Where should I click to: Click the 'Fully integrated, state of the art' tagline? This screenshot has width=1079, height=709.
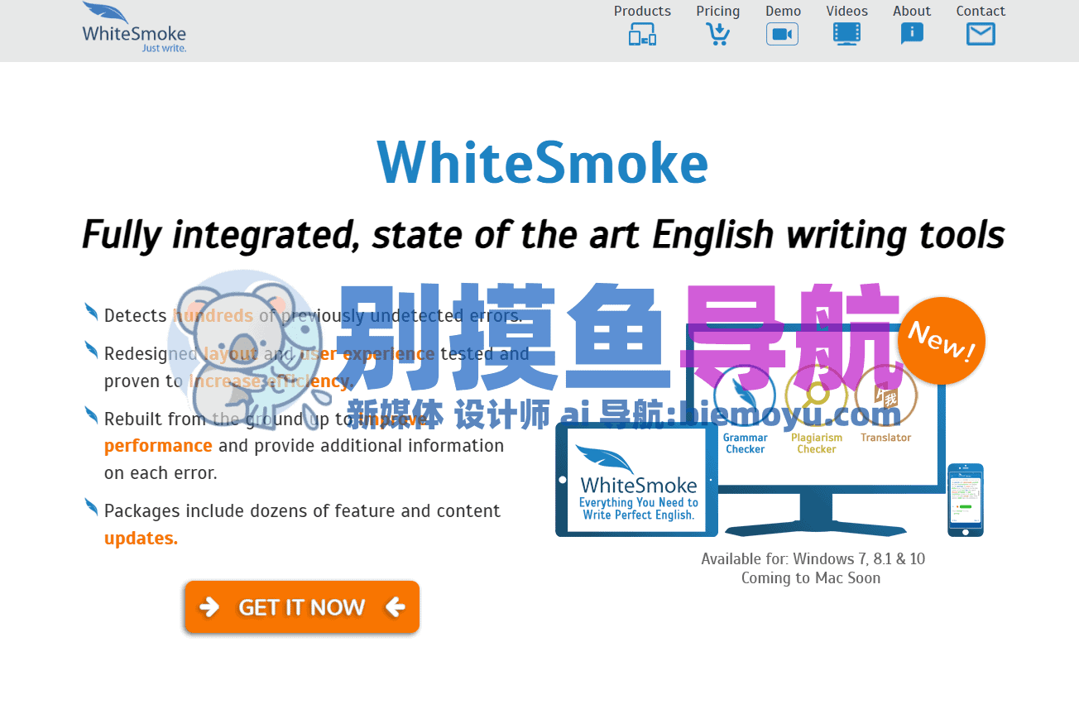pyautogui.click(x=542, y=235)
